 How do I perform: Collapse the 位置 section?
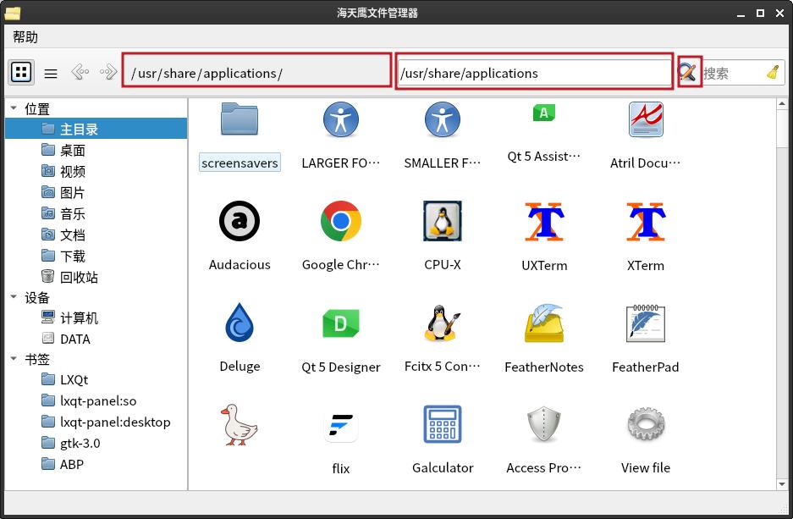(14, 108)
